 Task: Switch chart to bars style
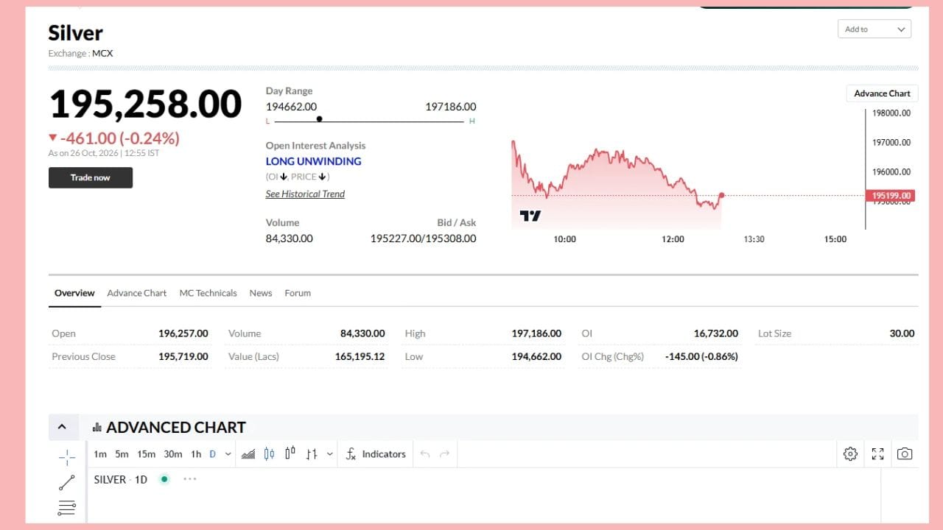pyautogui.click(x=312, y=454)
